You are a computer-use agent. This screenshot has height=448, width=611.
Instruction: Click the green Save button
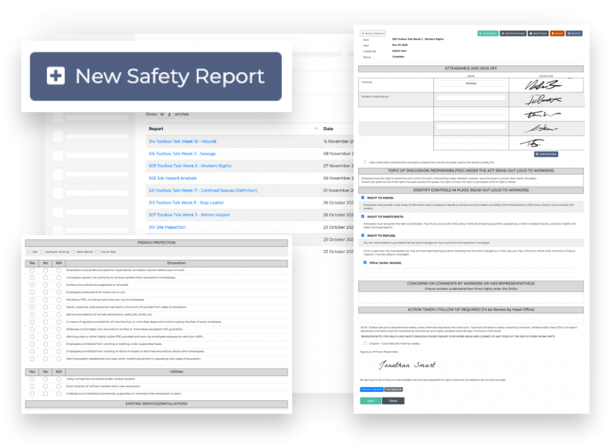(370, 401)
